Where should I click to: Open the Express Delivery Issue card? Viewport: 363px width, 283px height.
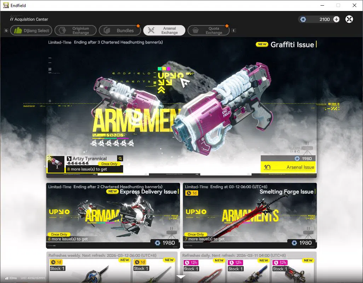click(x=113, y=216)
